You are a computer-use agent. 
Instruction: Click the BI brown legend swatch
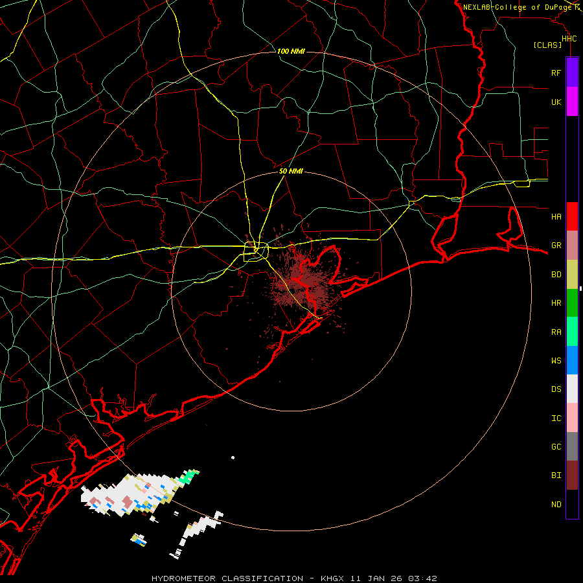pos(572,475)
